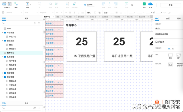Add a new folder icon in Pages panel
Viewport: 183px width, 112px height.
(x=39, y=23)
